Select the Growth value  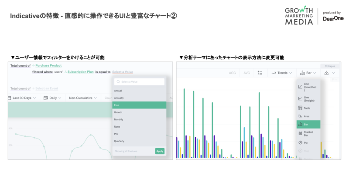point(139,112)
